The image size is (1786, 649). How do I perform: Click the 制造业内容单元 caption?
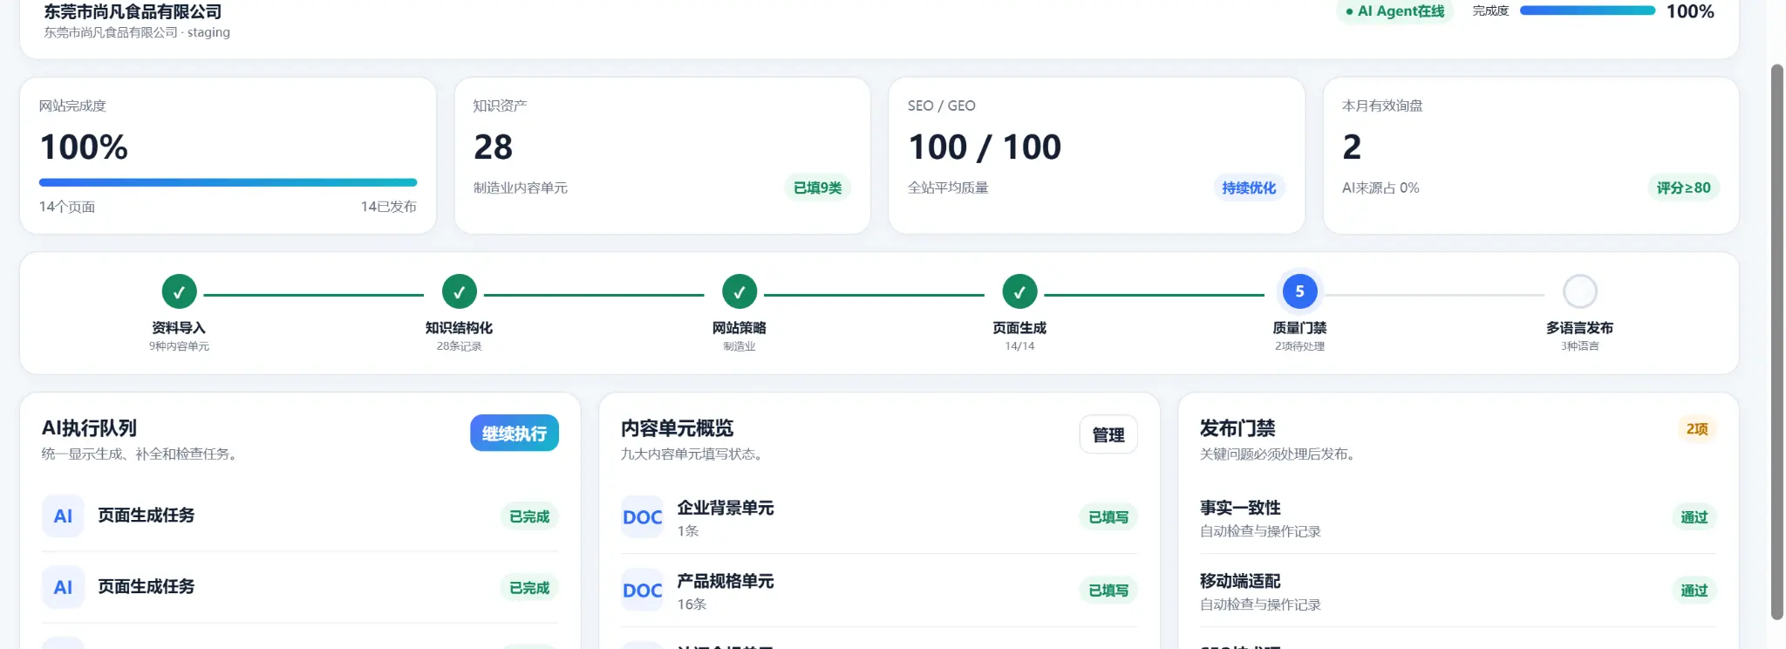click(x=521, y=188)
